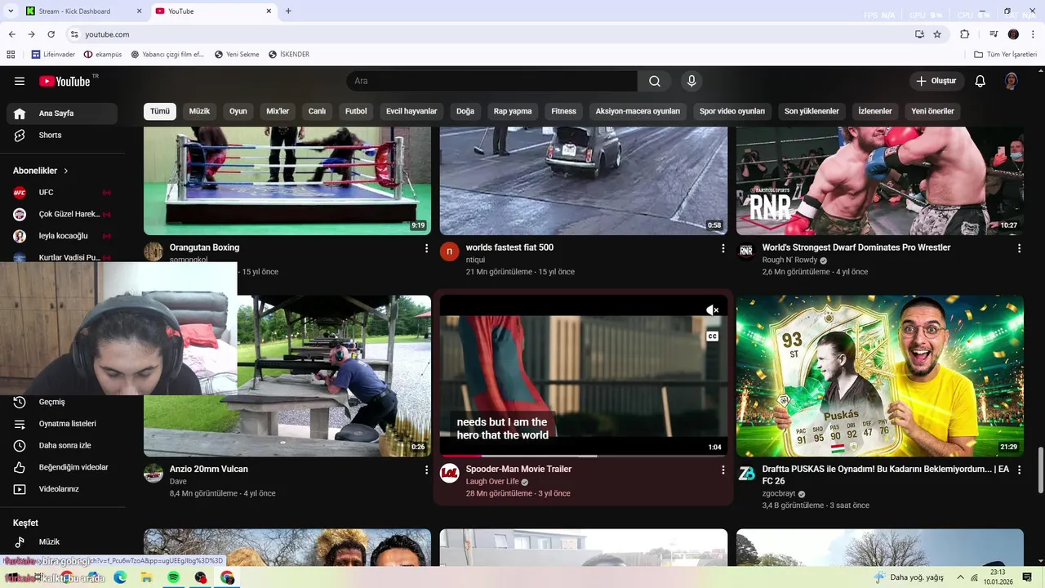Viewport: 1045px width, 588px height.
Task: Click the Chrome address bar URL
Action: (107, 34)
